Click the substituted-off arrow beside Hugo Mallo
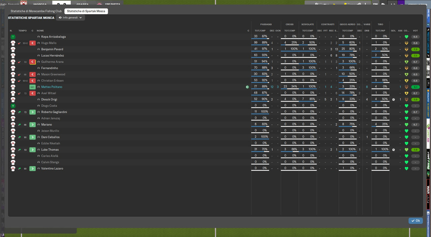 point(32,43)
